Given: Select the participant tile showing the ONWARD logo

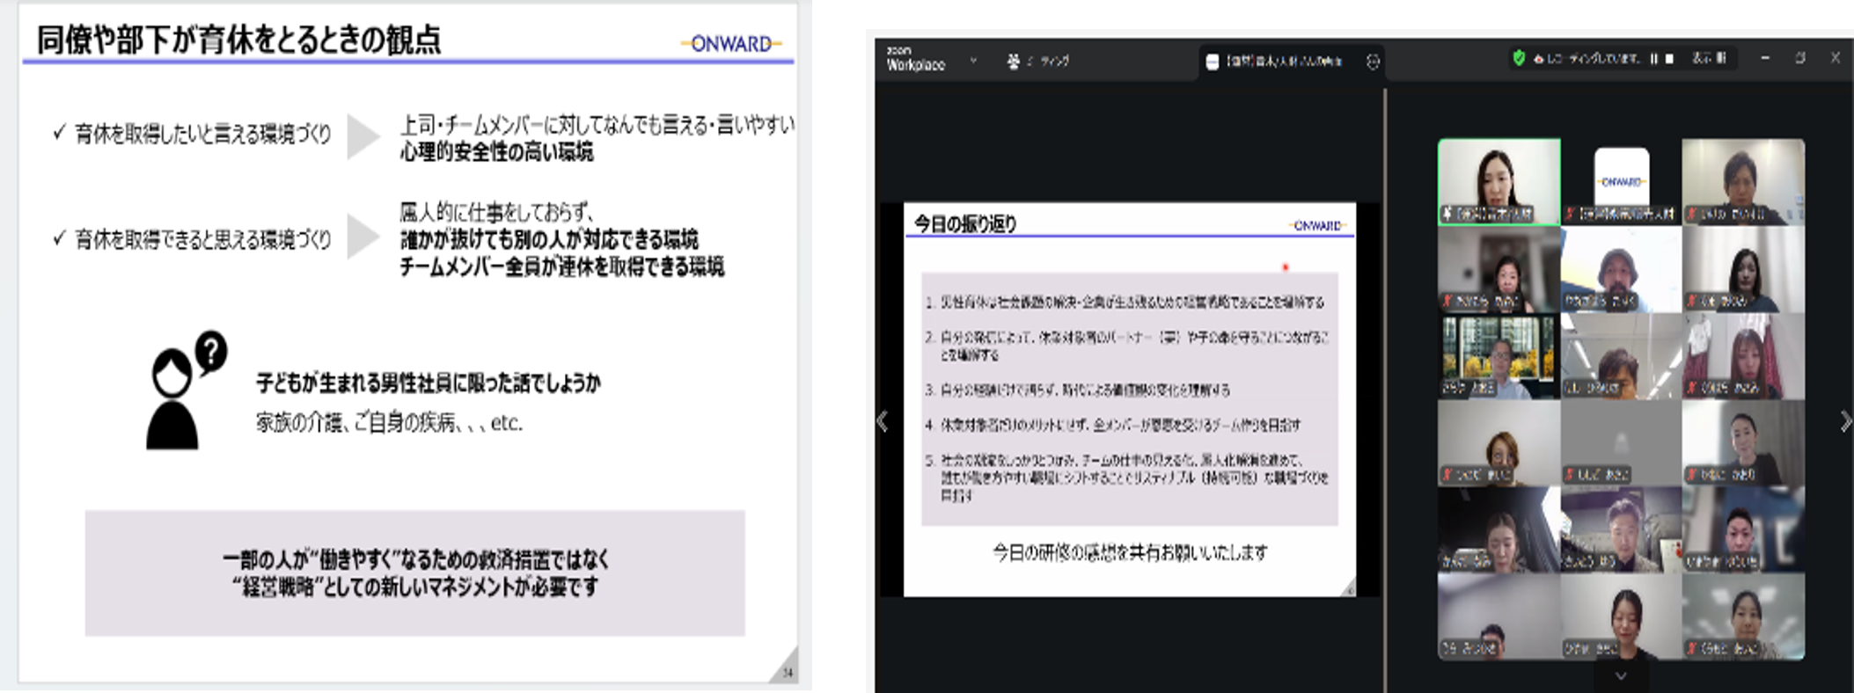Looking at the screenshot, I should (x=1621, y=181).
